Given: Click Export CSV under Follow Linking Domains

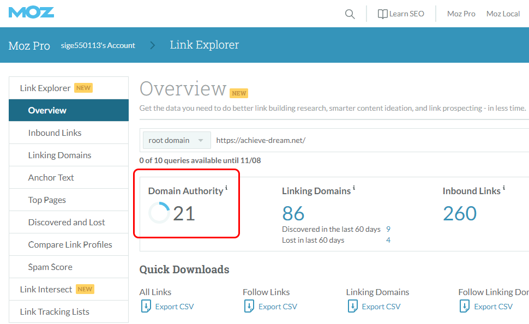Looking at the screenshot, I should tap(493, 307).
